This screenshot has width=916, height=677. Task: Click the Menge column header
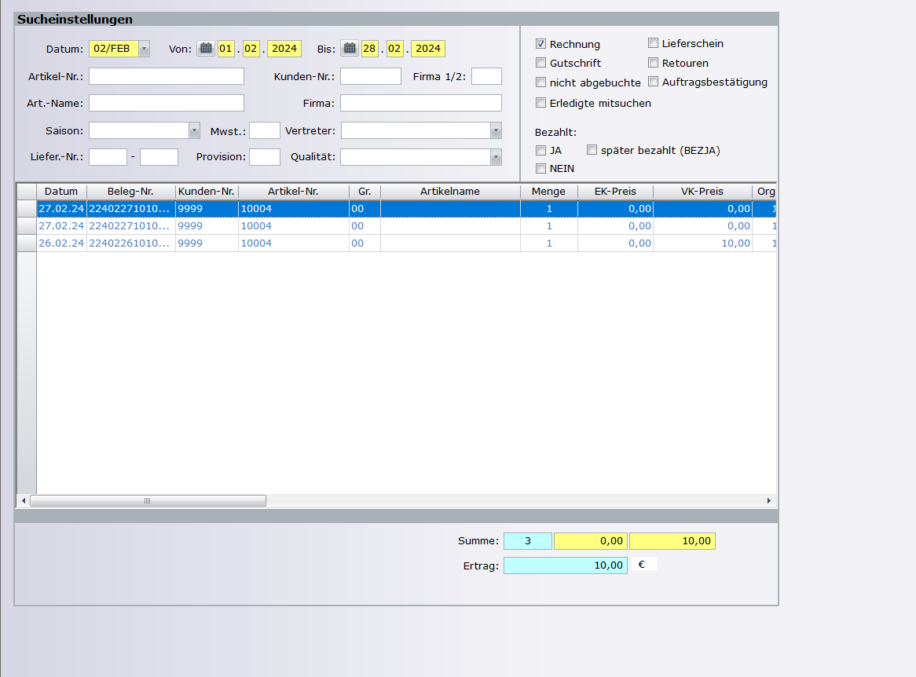[x=549, y=192]
